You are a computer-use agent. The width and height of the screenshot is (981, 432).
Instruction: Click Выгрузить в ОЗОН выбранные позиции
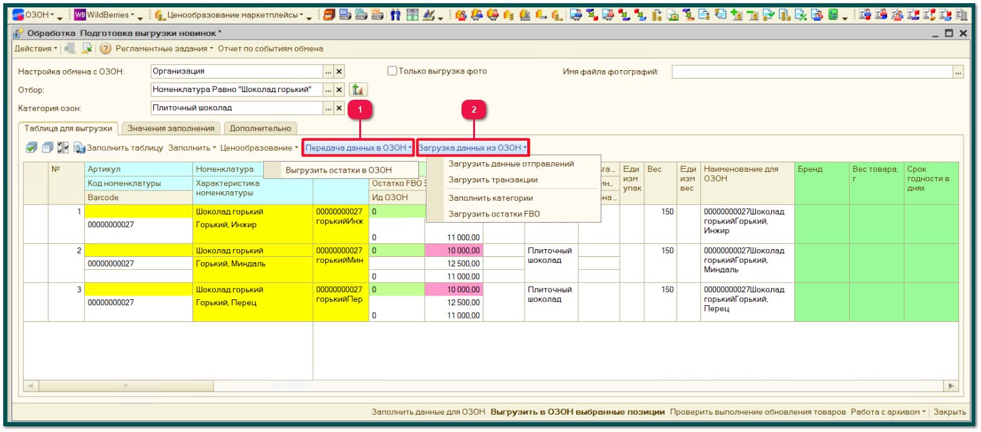tap(577, 412)
